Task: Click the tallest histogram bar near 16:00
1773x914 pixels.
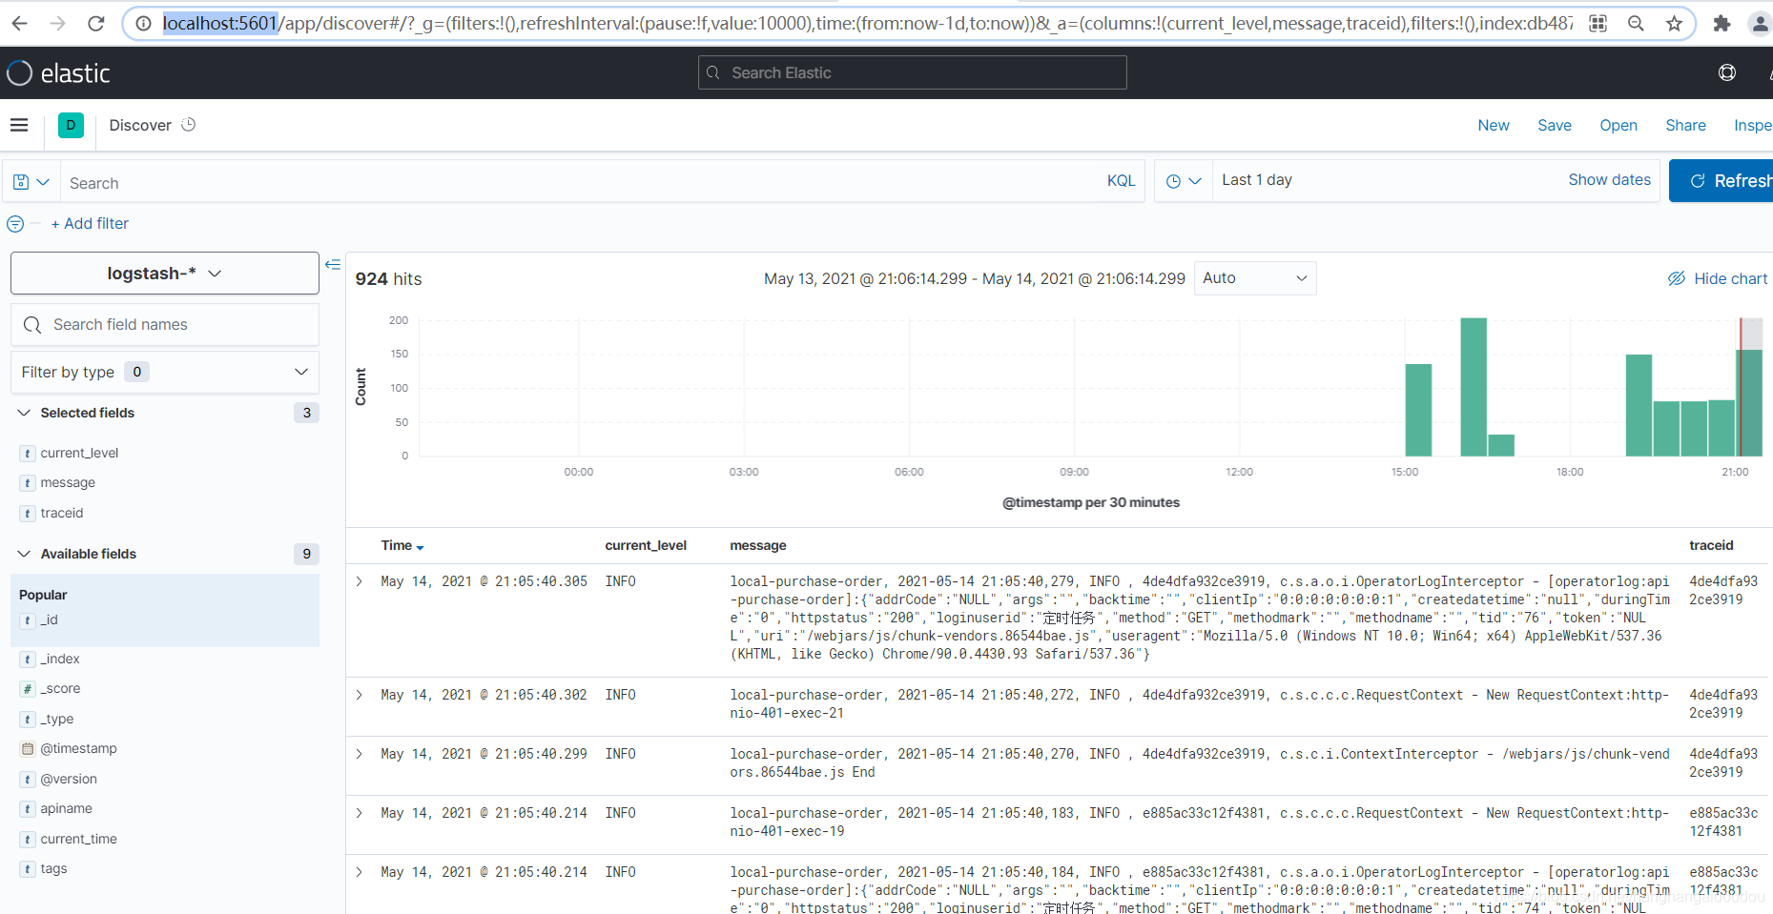Action: coord(1474,387)
